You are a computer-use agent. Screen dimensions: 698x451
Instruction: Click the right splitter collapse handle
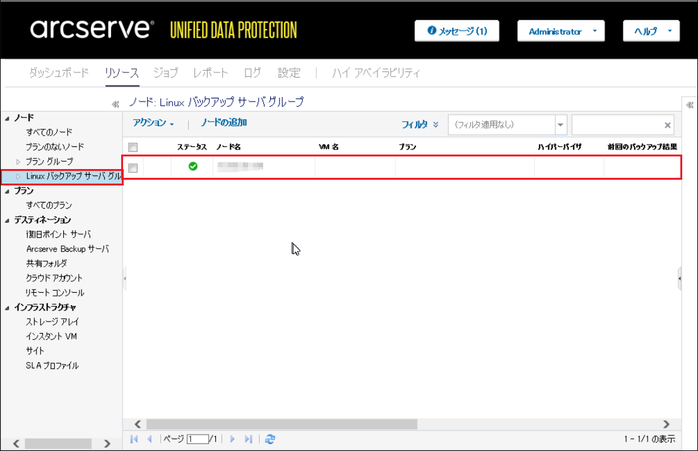tap(679, 278)
